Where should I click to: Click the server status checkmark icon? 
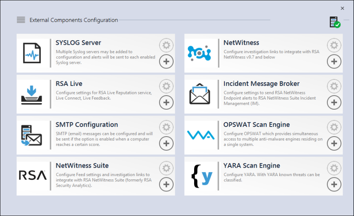[335, 22]
